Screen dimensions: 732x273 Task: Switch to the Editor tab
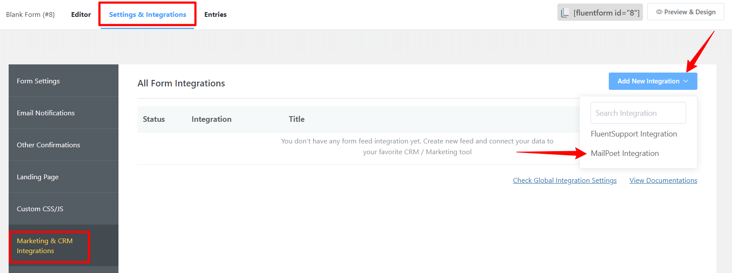(x=81, y=14)
